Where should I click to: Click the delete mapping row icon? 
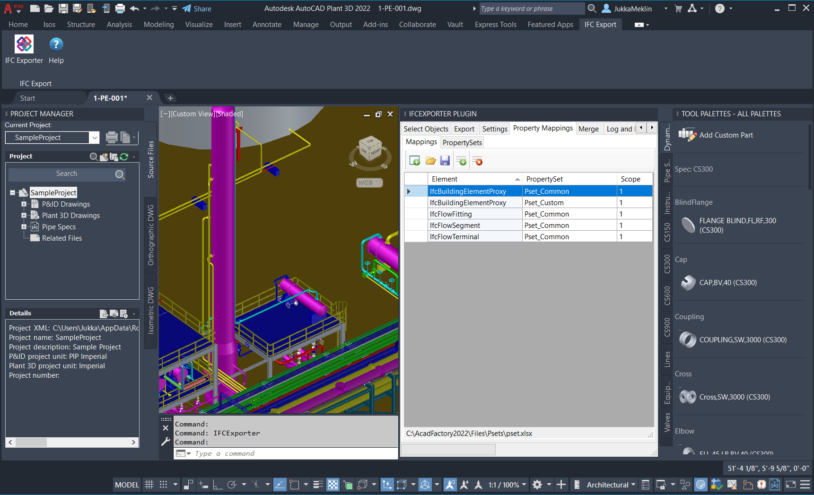pos(477,161)
